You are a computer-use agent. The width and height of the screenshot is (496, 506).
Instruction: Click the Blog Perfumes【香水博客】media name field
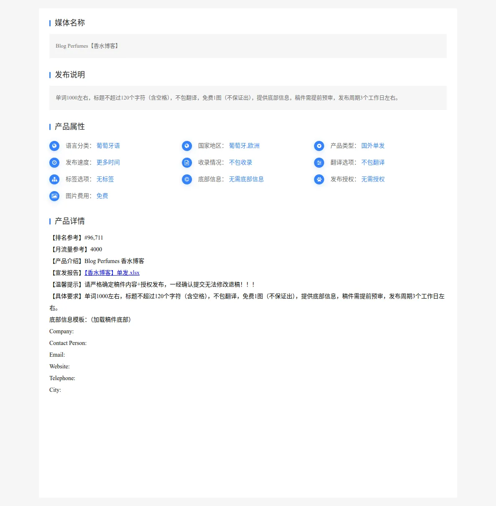click(x=248, y=46)
